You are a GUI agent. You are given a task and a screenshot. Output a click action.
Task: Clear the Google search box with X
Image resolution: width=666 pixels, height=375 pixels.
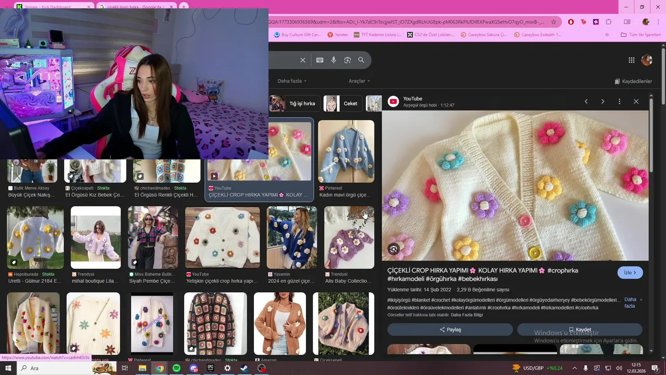(303, 60)
